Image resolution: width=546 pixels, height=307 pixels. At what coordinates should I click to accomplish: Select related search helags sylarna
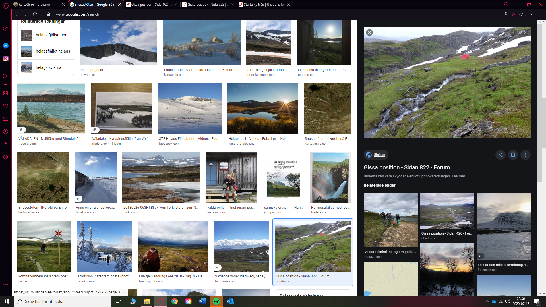[45, 67]
